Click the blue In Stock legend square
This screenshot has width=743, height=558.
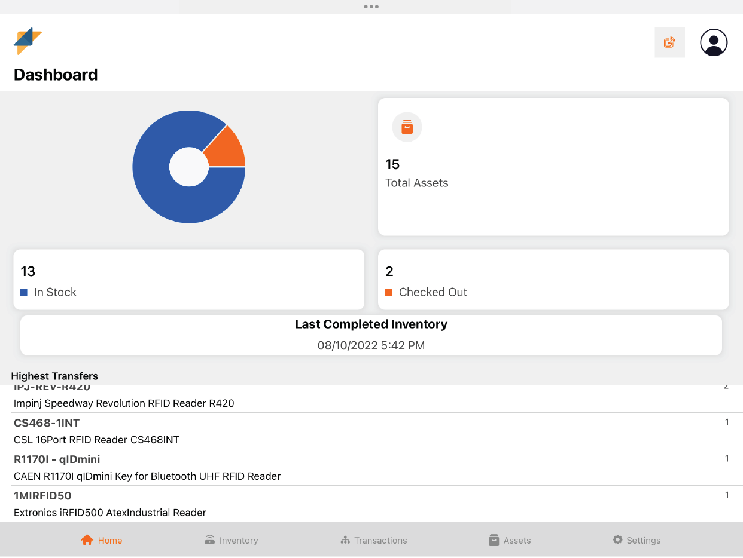click(24, 292)
